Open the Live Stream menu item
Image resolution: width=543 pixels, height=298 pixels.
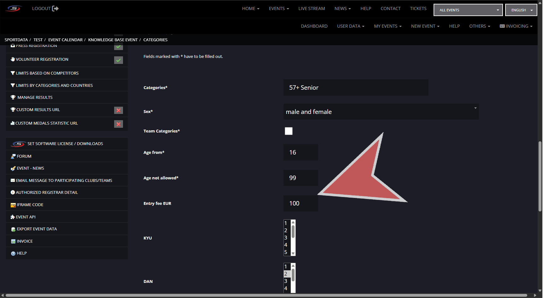tap(312, 8)
